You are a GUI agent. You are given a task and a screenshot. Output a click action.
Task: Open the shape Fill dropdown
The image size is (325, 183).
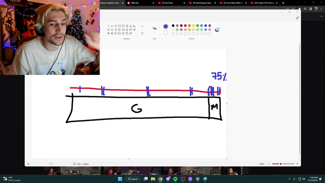point(143,33)
